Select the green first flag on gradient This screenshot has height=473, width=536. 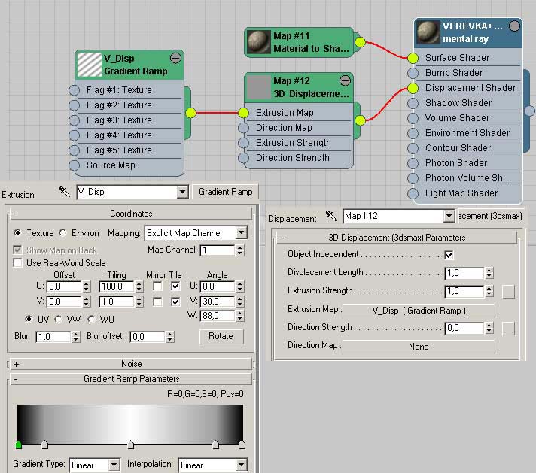[19, 445]
